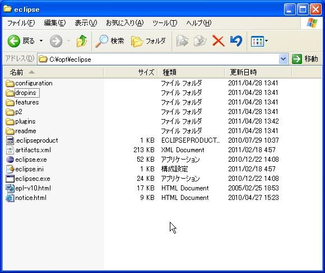Select the eclipse.exe application icon
This screenshot has height=273, width=325.
(10, 160)
